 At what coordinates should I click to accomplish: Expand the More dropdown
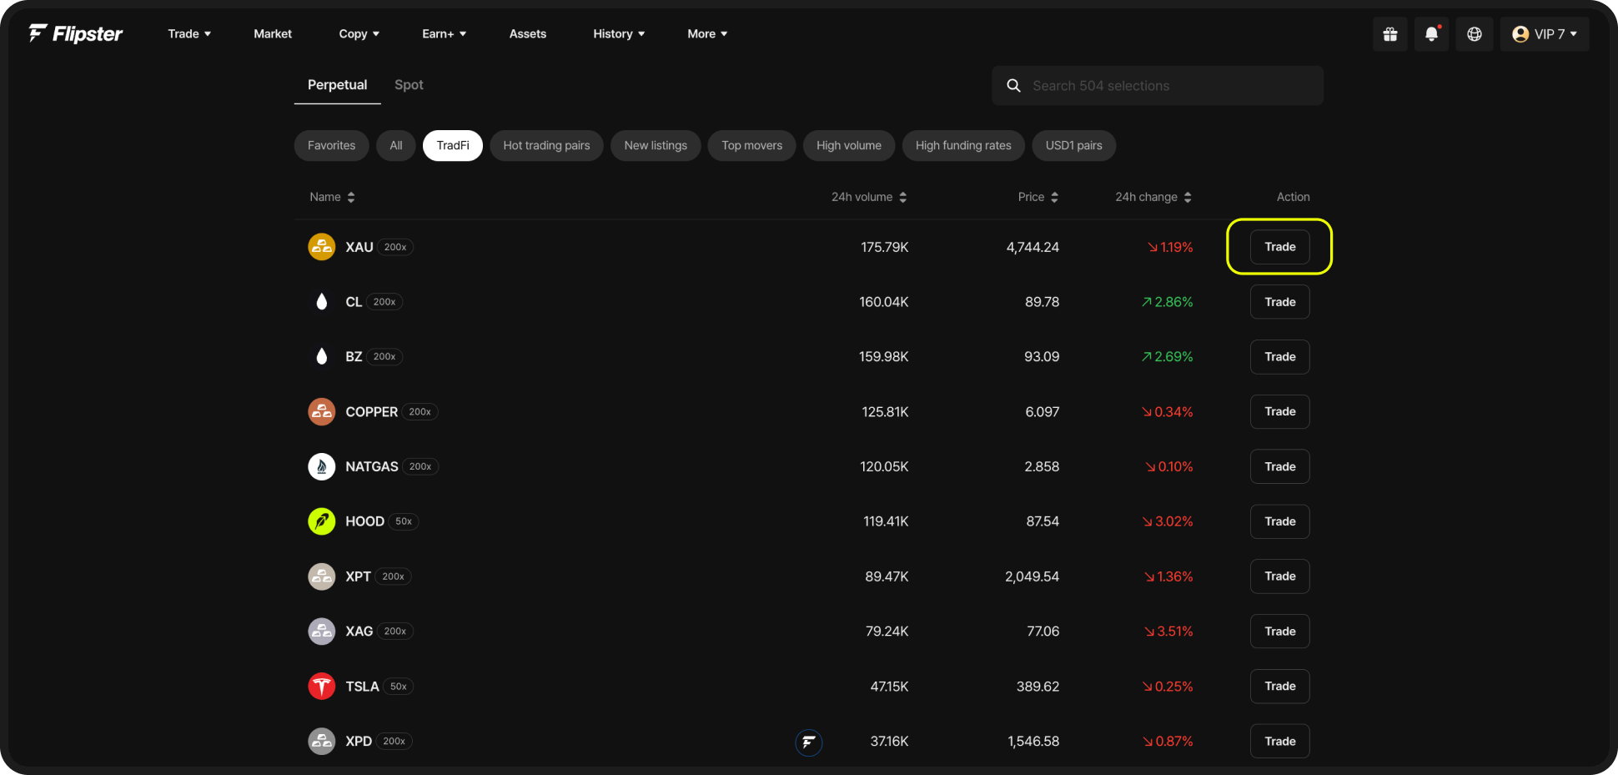pyautogui.click(x=707, y=34)
